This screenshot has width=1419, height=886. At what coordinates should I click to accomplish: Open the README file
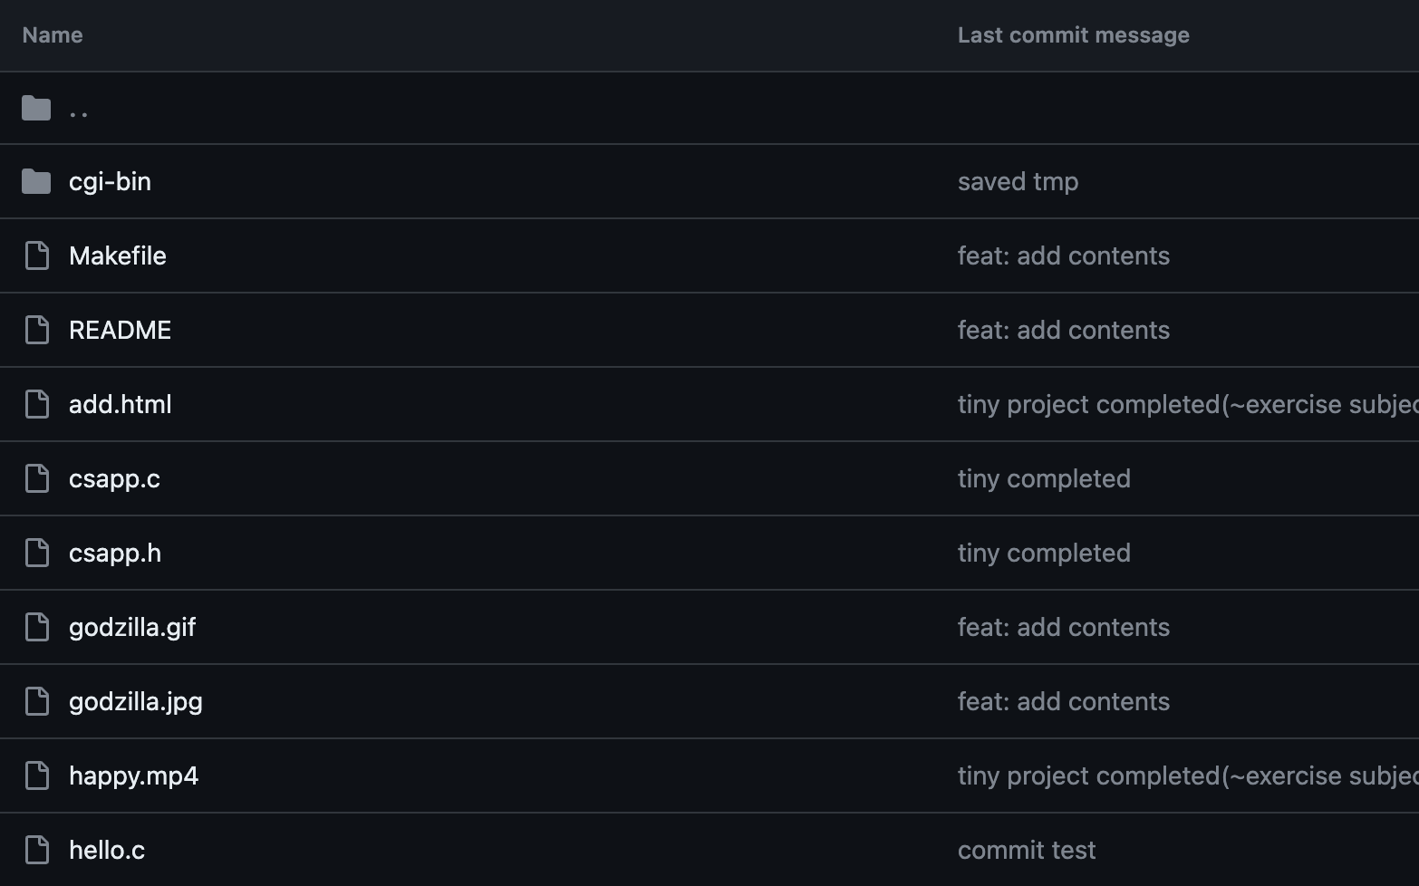coord(120,330)
